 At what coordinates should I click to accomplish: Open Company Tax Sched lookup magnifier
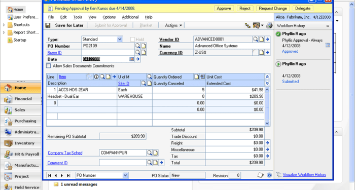(x=149, y=153)
